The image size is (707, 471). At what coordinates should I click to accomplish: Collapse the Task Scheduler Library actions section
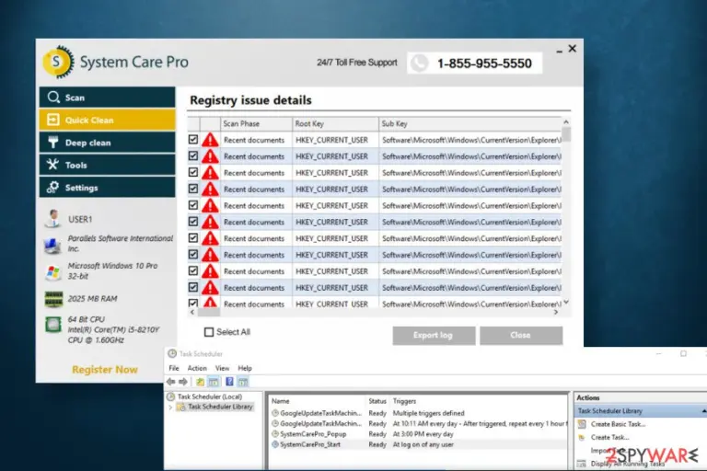pyautogui.click(x=703, y=411)
